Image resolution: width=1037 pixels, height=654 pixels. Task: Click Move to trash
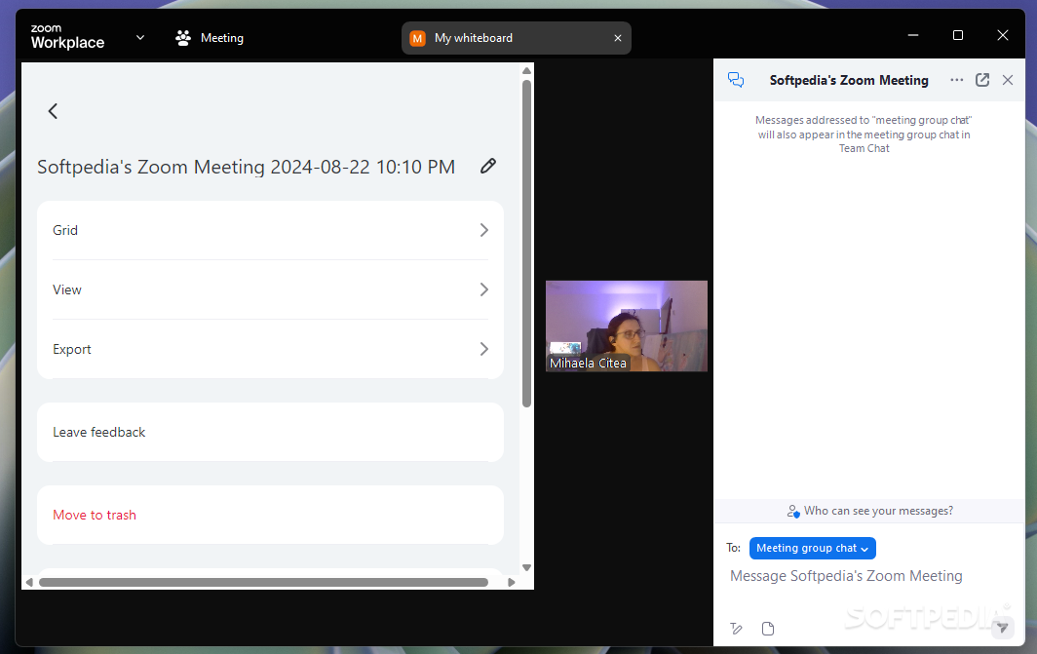click(271, 515)
